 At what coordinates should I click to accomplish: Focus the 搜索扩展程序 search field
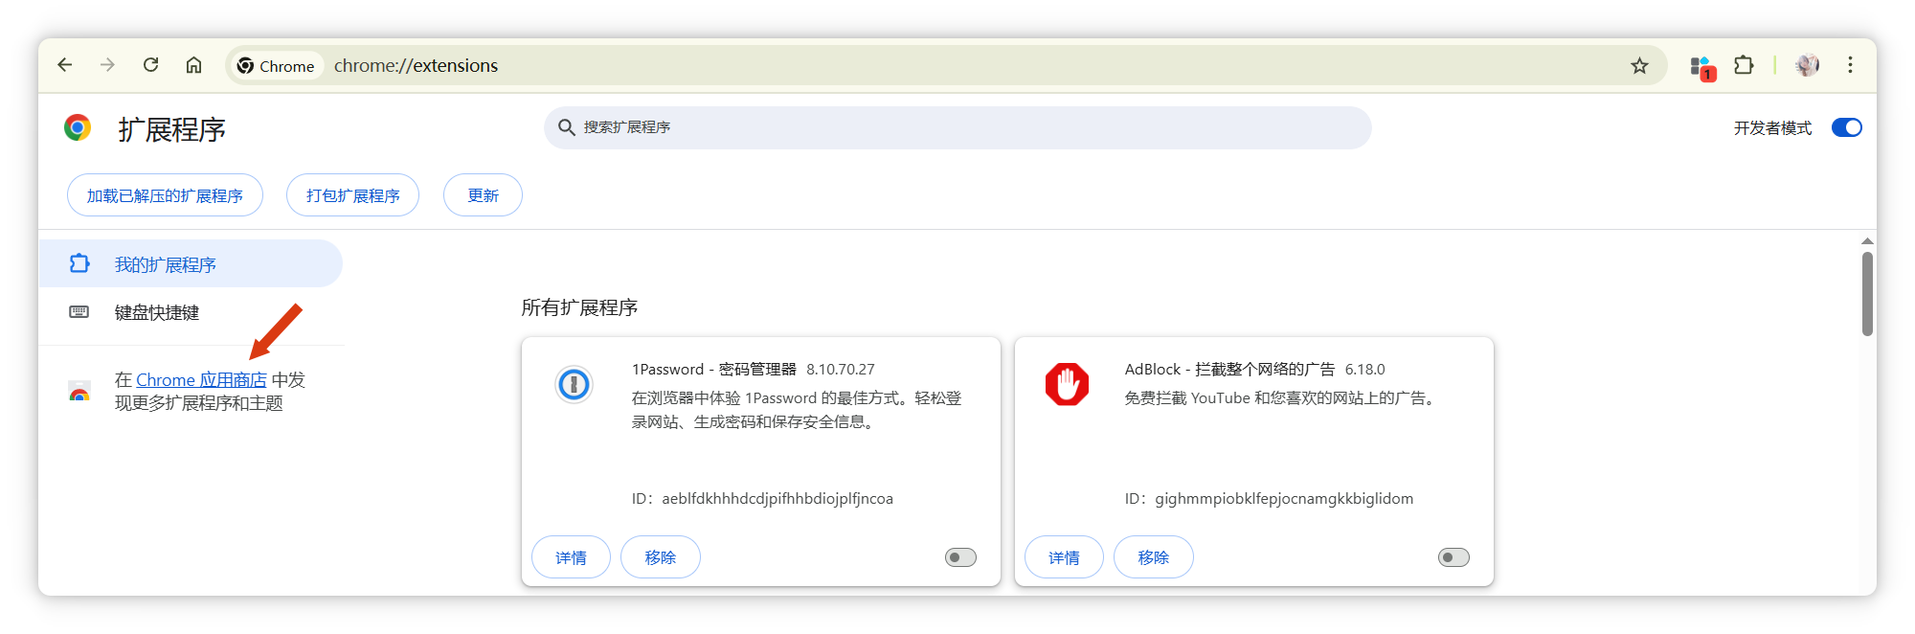(x=957, y=127)
